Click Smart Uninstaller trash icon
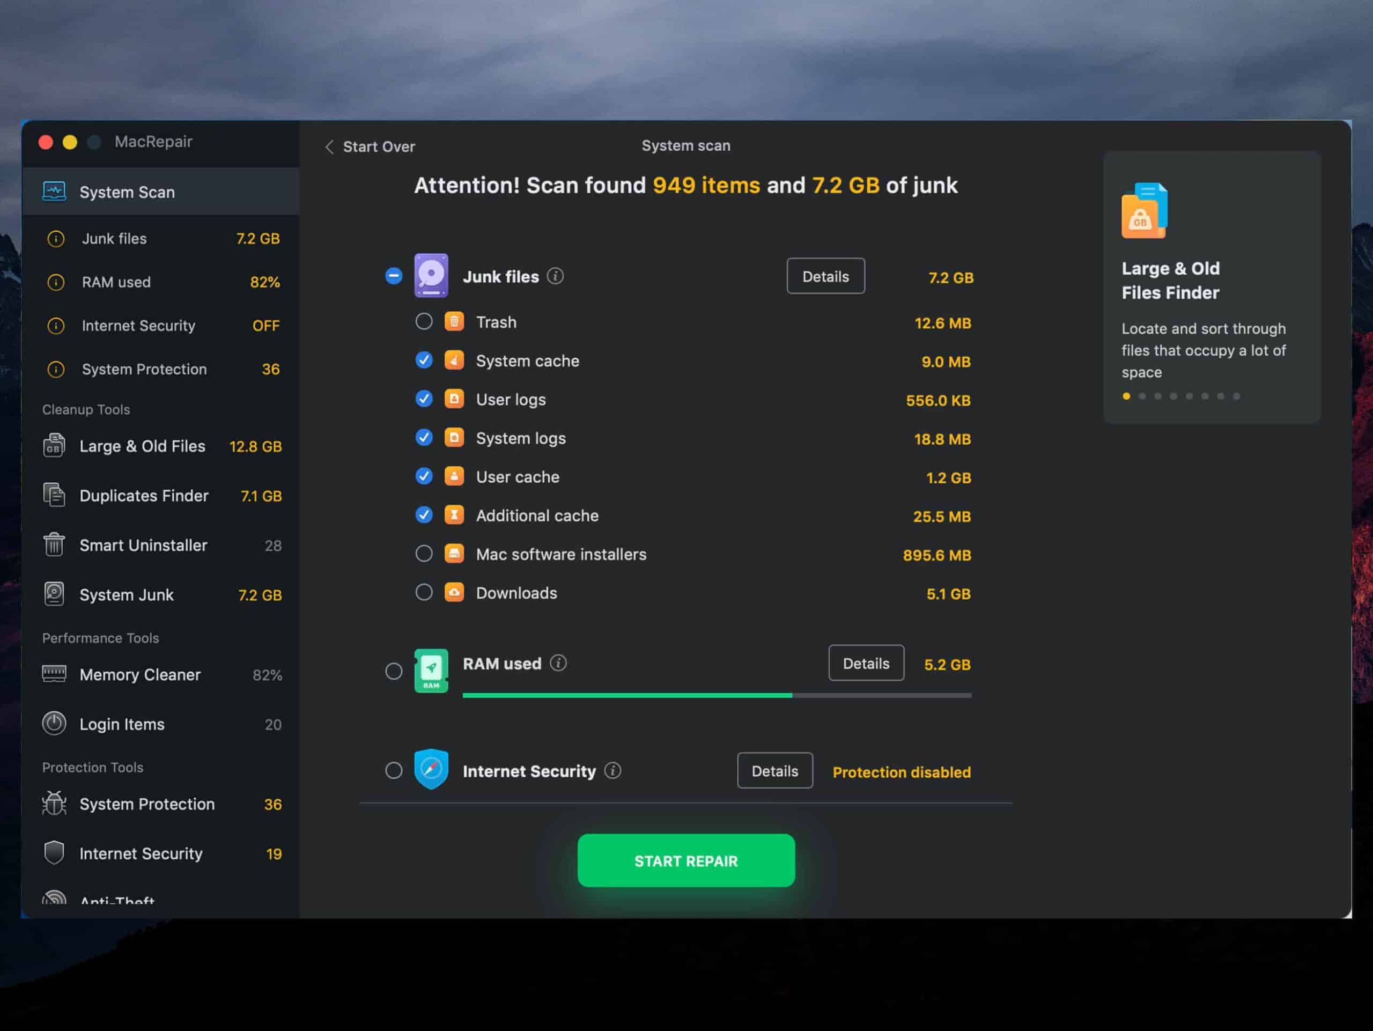1373x1031 pixels. (x=54, y=545)
